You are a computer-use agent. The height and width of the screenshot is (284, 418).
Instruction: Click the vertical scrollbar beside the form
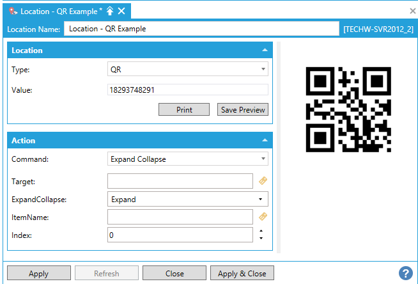[x=278, y=147]
